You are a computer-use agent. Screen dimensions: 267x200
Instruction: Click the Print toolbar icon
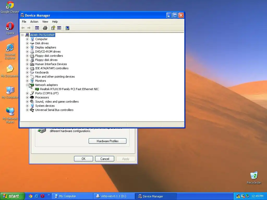[45, 28]
